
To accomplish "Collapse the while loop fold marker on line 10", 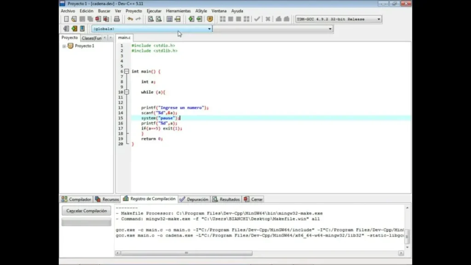I will point(126,92).
